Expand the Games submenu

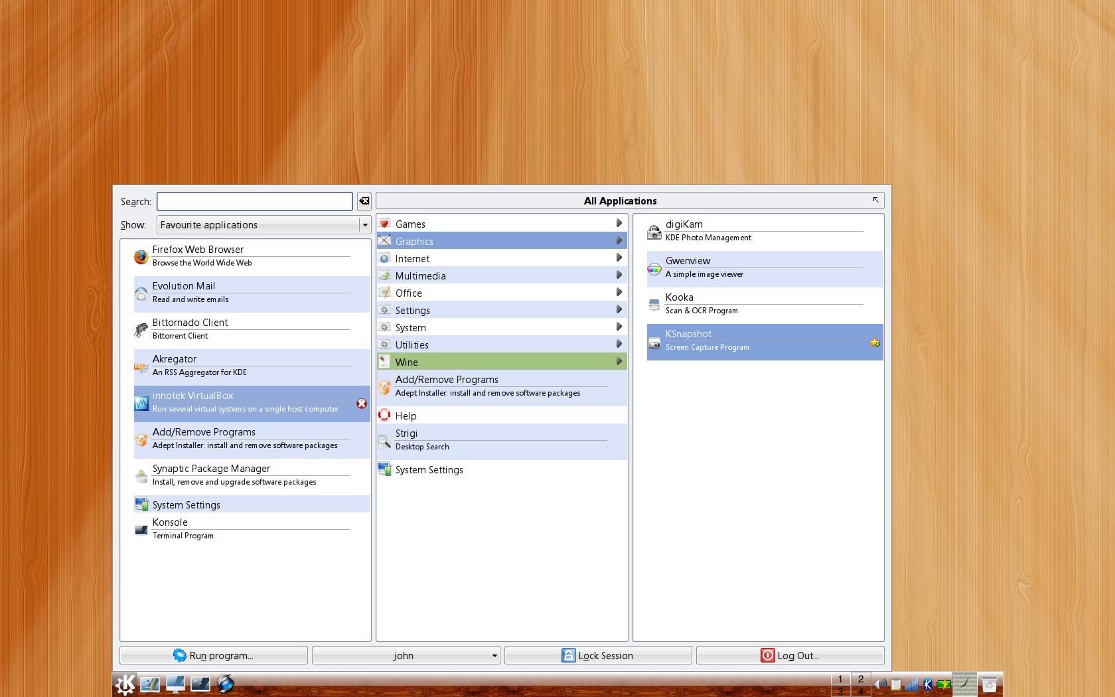(x=502, y=224)
